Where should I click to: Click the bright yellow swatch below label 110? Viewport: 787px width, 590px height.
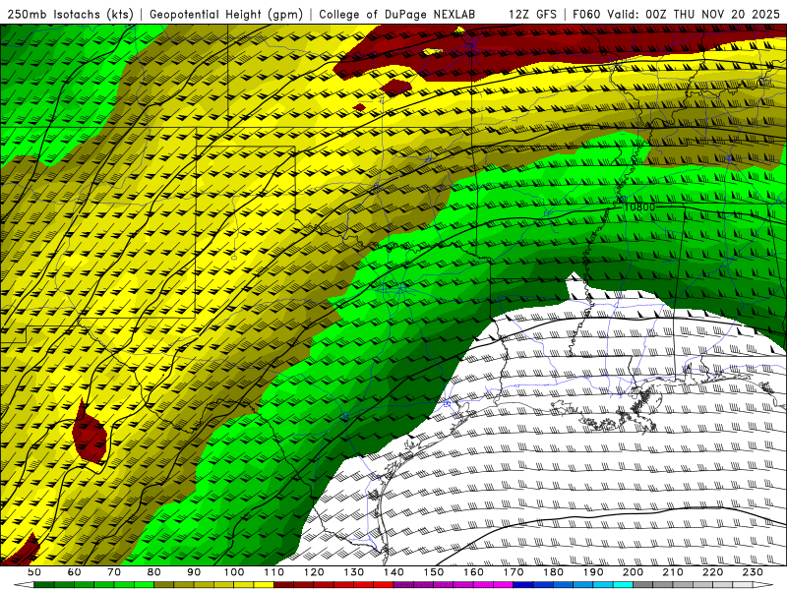pos(264,585)
